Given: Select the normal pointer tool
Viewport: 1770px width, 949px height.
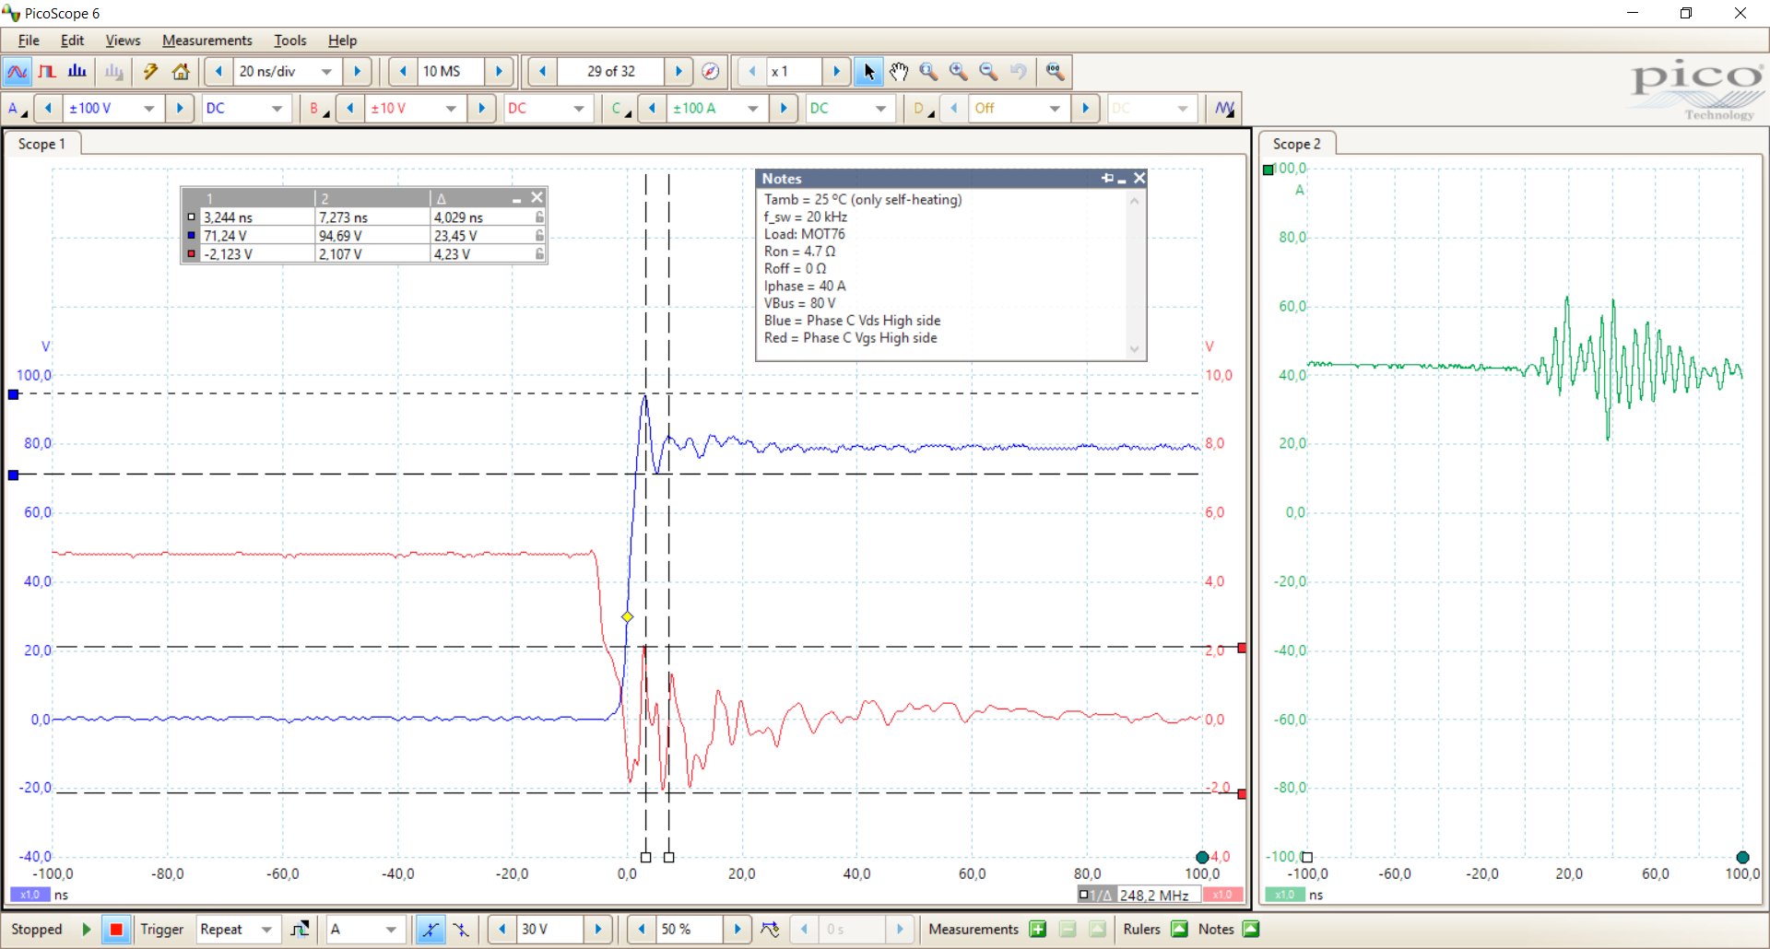Looking at the screenshot, I should 868,72.
